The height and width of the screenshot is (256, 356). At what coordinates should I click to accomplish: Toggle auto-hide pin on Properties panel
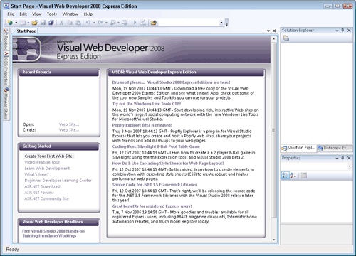coord(342,158)
